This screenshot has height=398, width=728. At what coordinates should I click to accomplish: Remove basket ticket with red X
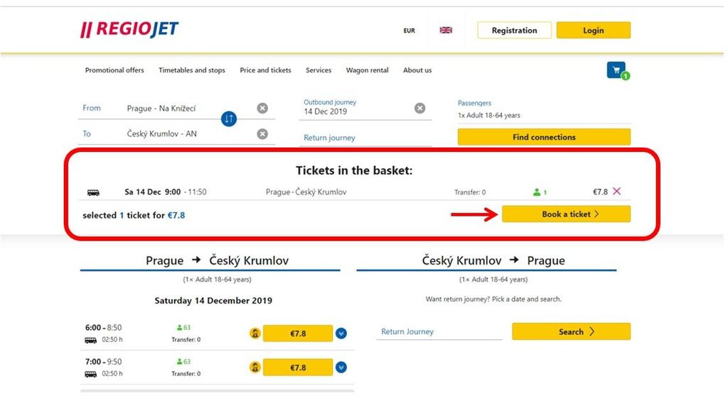[x=616, y=192]
